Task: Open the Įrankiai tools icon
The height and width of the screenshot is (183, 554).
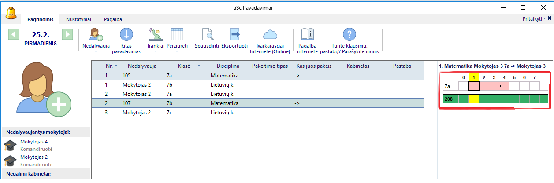Action: click(156, 35)
